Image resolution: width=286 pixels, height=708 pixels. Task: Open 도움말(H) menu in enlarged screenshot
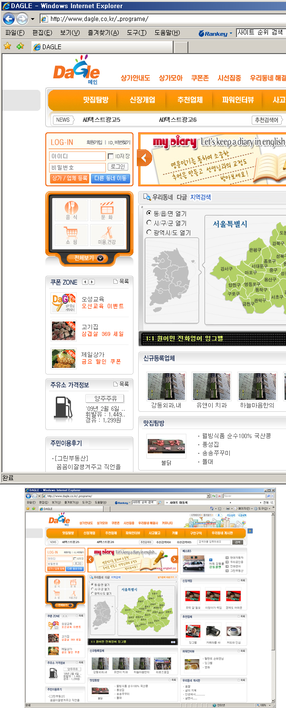[167, 32]
